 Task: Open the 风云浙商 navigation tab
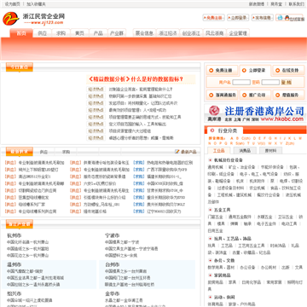coord(215,33)
